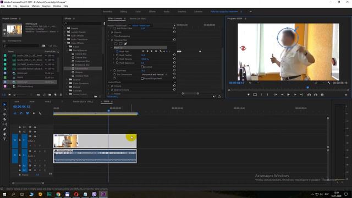Play video in Program monitor
This screenshot has height=198, width=352.
pyautogui.click(x=288, y=95)
